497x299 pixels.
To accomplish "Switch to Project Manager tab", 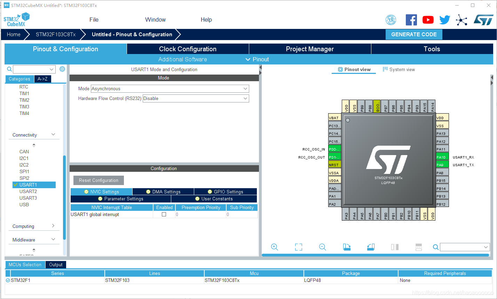I will [310, 49].
